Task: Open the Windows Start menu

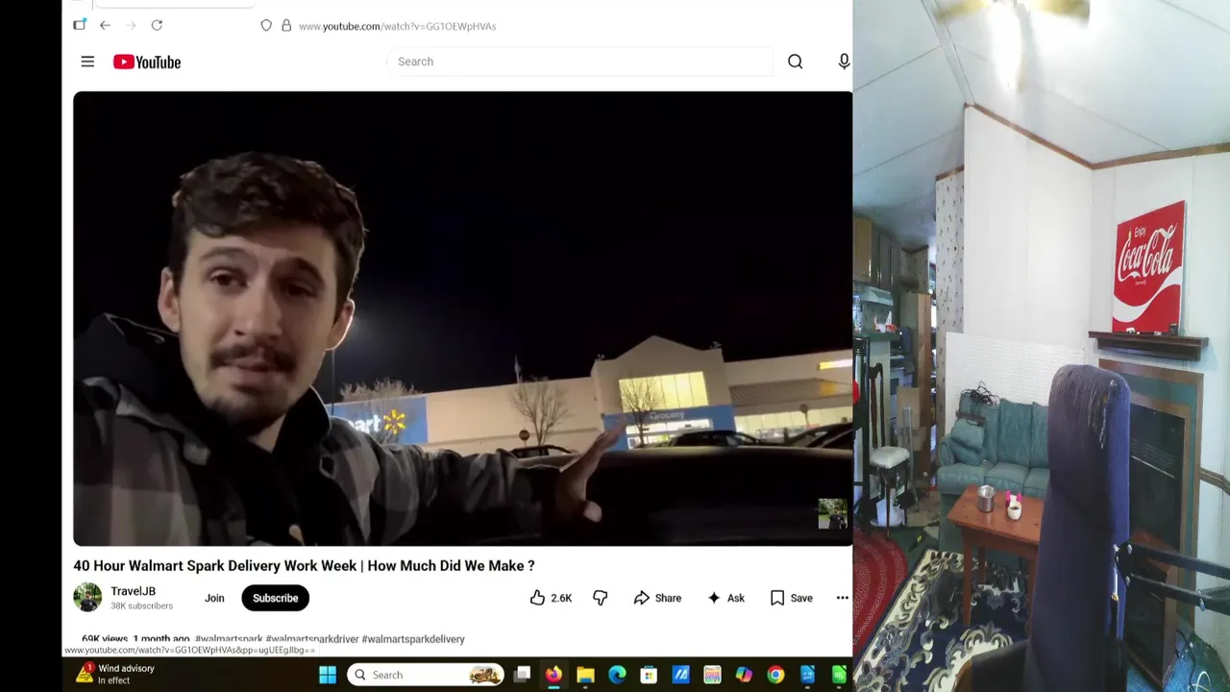Action: pos(328,675)
